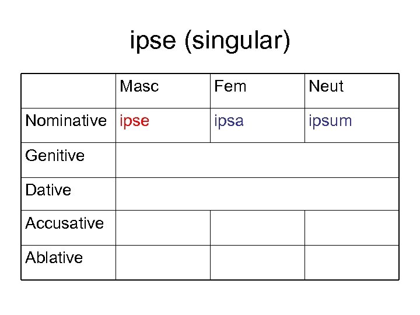420x315 pixels.
Task: Select the Neut column header
Action: tap(326, 87)
